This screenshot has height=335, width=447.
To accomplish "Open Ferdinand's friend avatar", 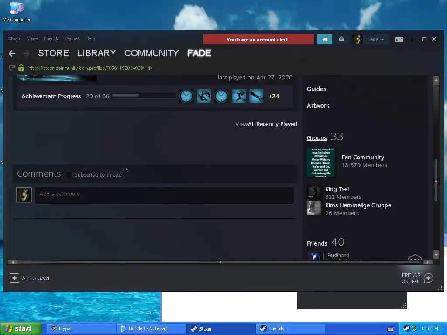I will [x=316, y=256].
